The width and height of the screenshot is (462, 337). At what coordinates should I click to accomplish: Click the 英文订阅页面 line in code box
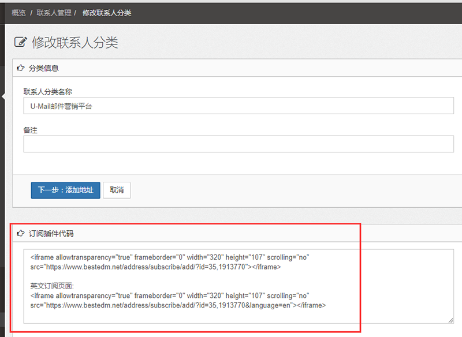pyautogui.click(x=53, y=286)
